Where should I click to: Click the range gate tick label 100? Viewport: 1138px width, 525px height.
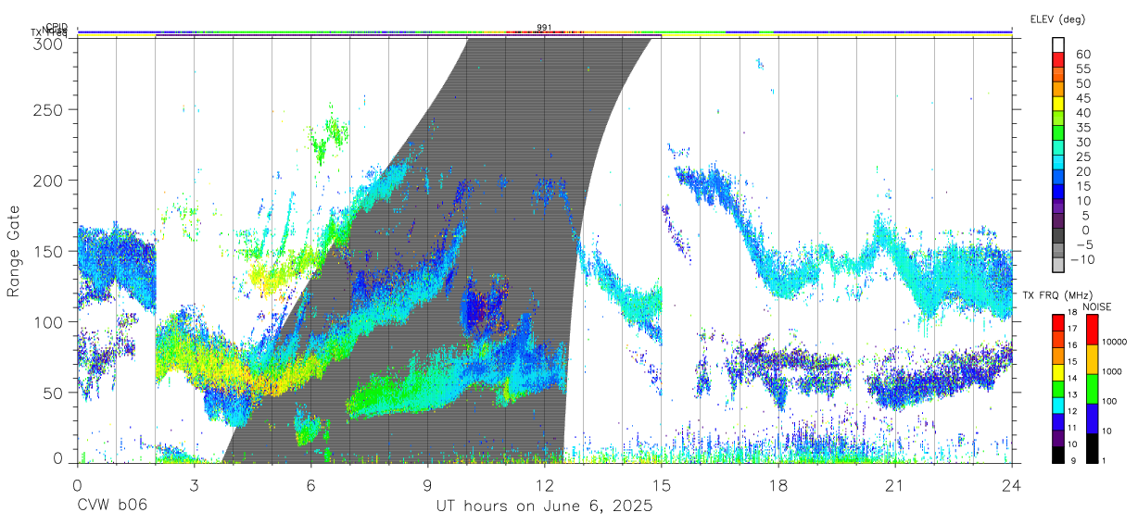coord(48,321)
